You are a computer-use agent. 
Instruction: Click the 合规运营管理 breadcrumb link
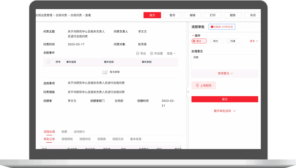pyautogui.click(x=44, y=15)
